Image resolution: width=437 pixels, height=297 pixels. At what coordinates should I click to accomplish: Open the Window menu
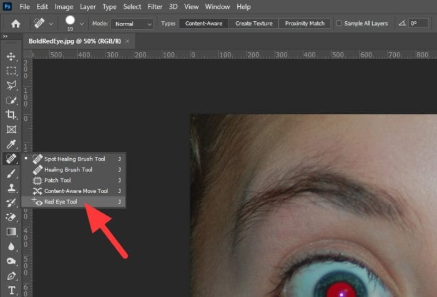pyautogui.click(x=217, y=7)
